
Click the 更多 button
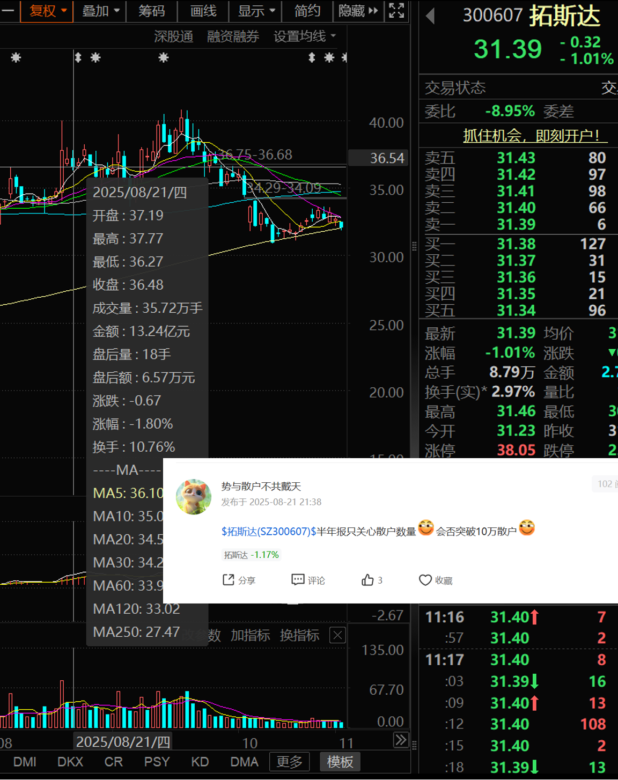(x=290, y=762)
